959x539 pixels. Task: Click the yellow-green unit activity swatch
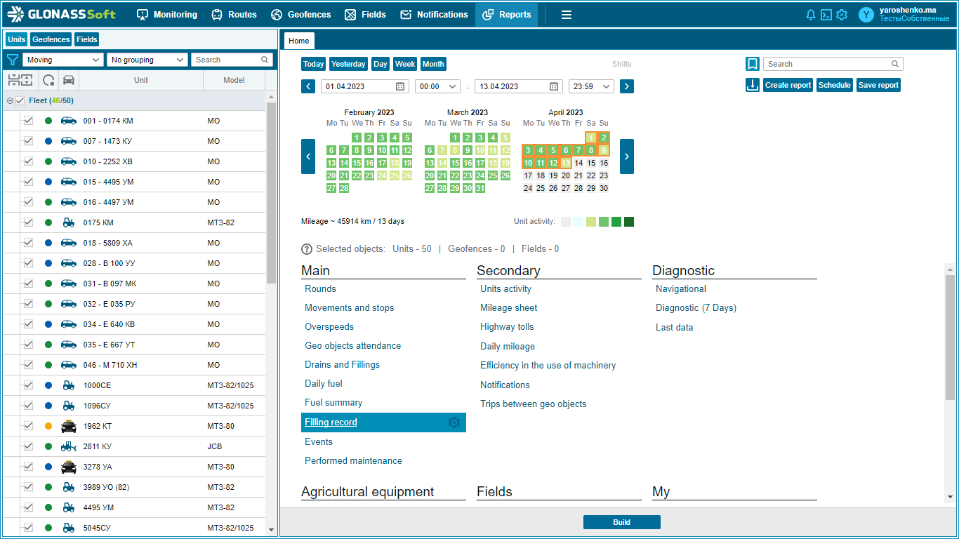pyautogui.click(x=591, y=222)
